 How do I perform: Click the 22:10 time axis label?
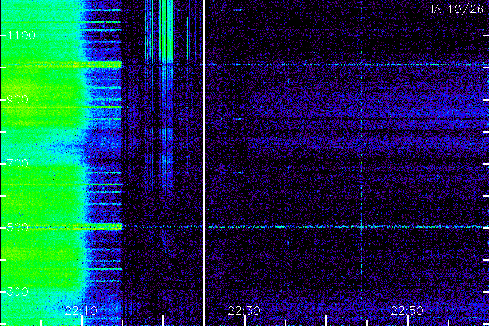[81, 310]
